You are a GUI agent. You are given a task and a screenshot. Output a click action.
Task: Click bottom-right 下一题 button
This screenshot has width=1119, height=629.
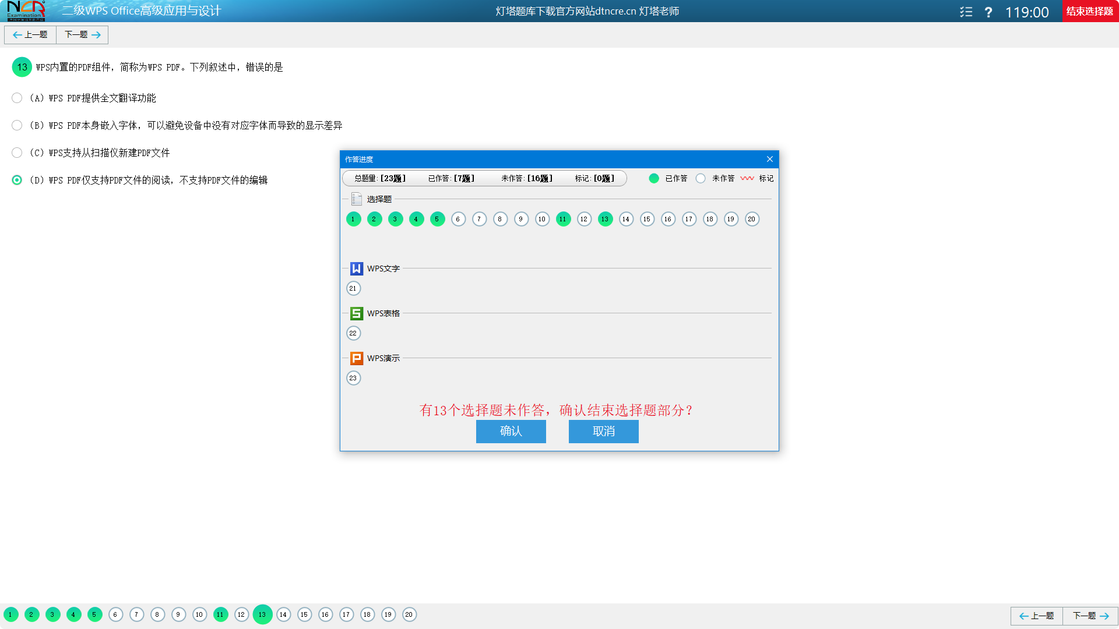[1090, 616]
